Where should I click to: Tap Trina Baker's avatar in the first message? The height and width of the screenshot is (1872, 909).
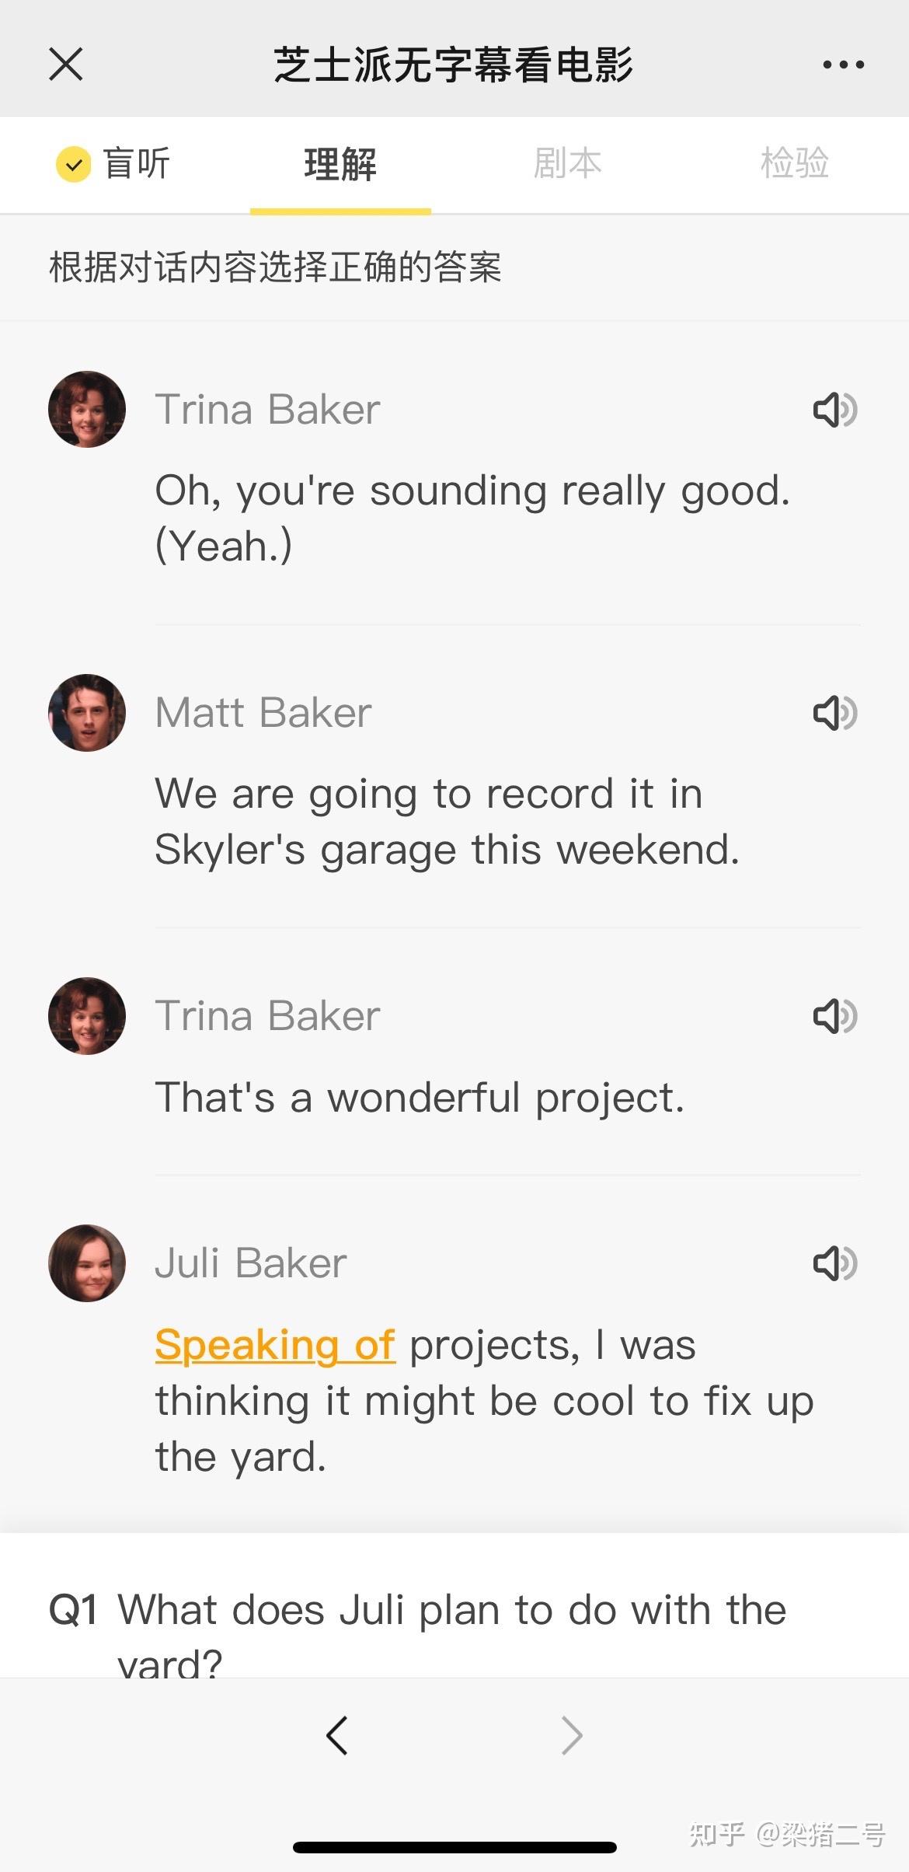click(x=87, y=409)
